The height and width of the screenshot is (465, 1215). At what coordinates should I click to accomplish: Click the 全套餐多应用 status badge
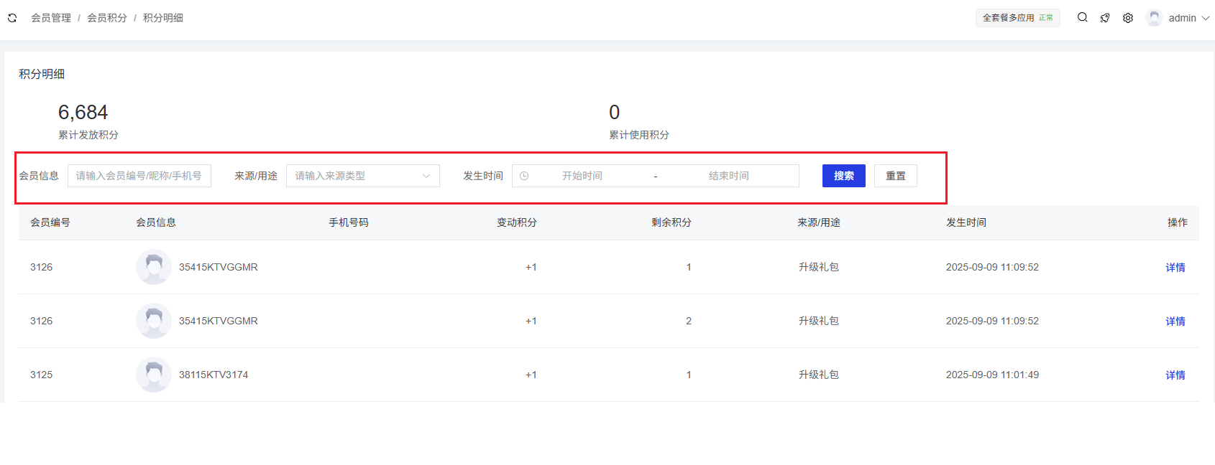point(1017,18)
